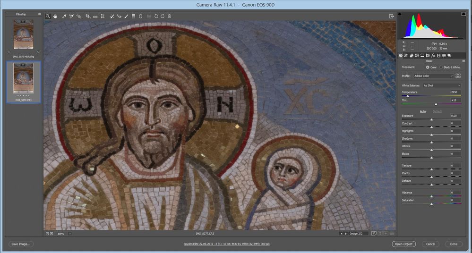Viewport: 472px width, 253px height.
Task: Click the Done button
Action: click(x=454, y=244)
